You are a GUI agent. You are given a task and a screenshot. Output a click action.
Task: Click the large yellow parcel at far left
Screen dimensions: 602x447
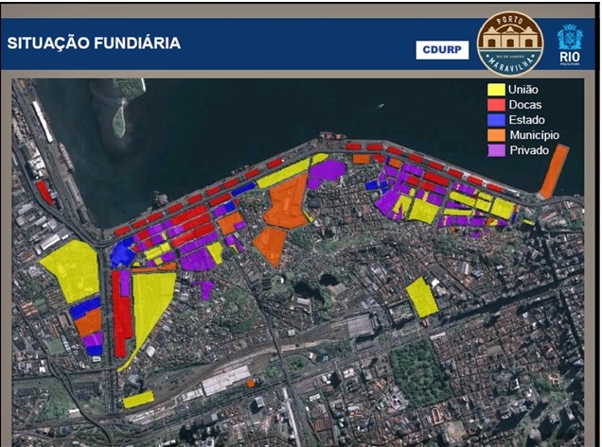click(71, 269)
